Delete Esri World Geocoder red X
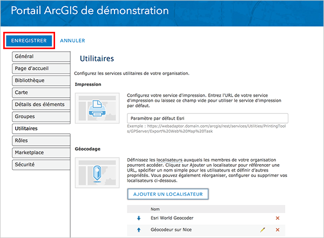Screen dimensions: 324x238 [x=278, y=218]
